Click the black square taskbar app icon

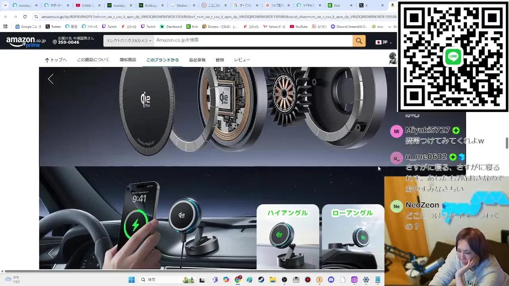coord(202,280)
